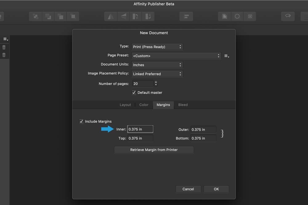Select the Margins tab
This screenshot has height=205, width=308.
pos(163,105)
